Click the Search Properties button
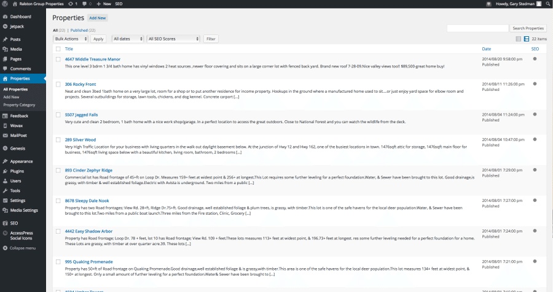Image resolution: width=553 pixels, height=292 pixels. coord(528,28)
